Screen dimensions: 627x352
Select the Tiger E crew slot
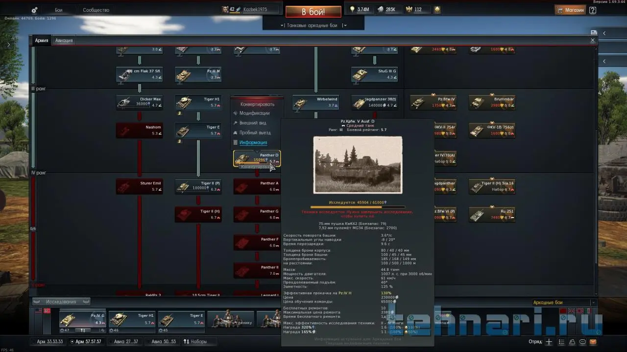[181, 319]
